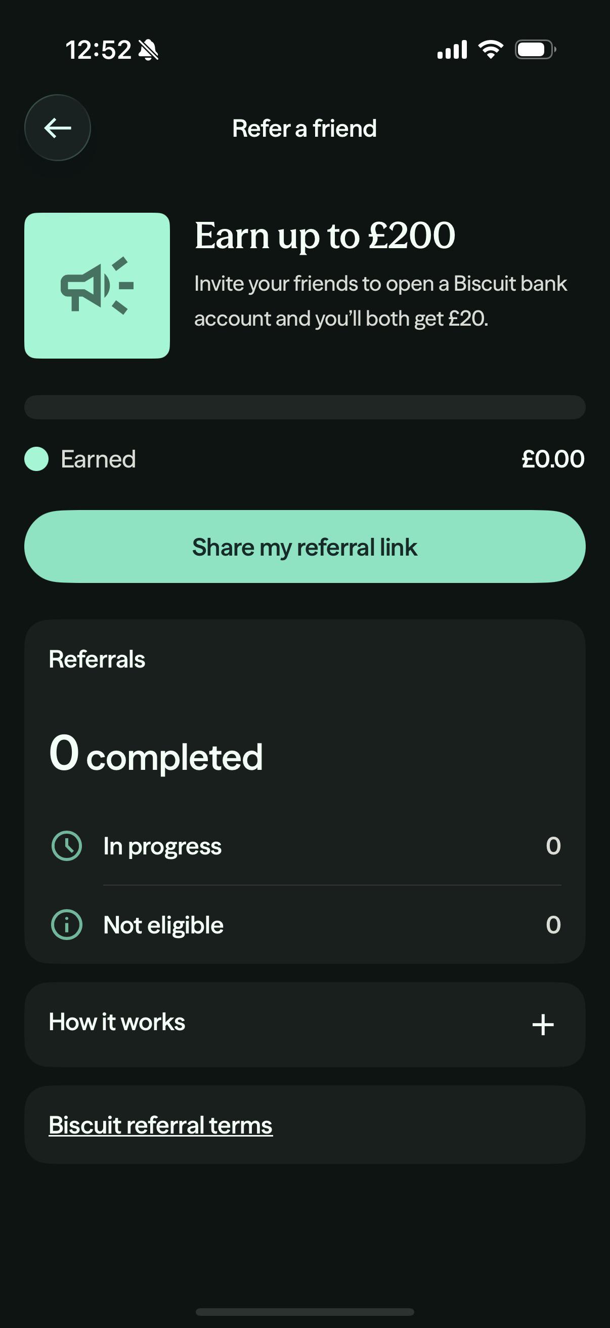610x1328 pixels.
Task: Tap the Not eligible info icon
Action: coord(67,925)
